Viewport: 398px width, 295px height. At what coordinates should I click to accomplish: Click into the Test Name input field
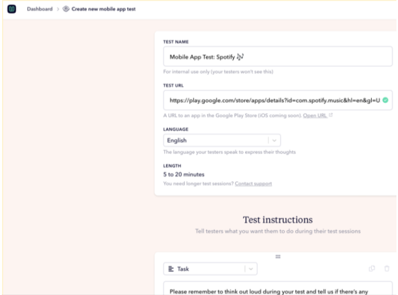click(278, 56)
